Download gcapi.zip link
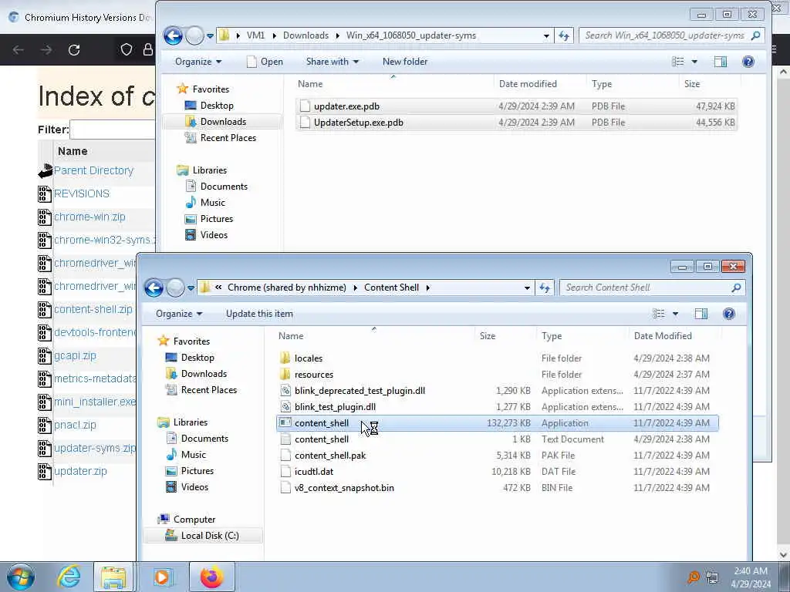Image resolution: width=790 pixels, height=592 pixels. pyautogui.click(x=75, y=355)
